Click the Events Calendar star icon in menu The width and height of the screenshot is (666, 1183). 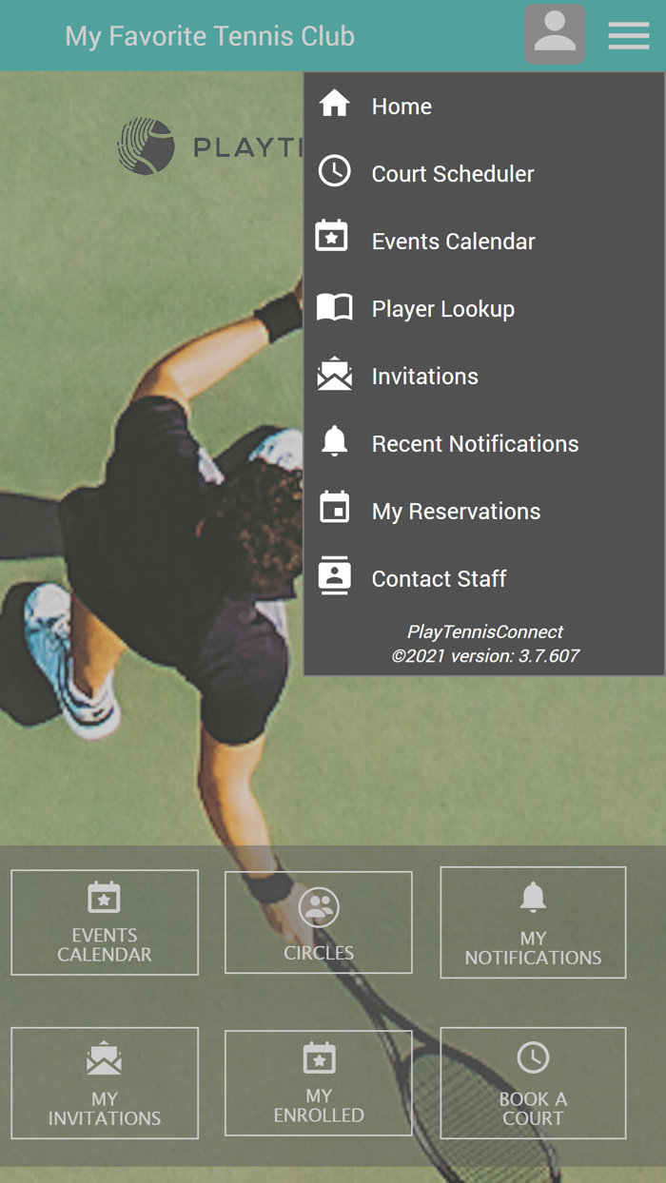[332, 236]
